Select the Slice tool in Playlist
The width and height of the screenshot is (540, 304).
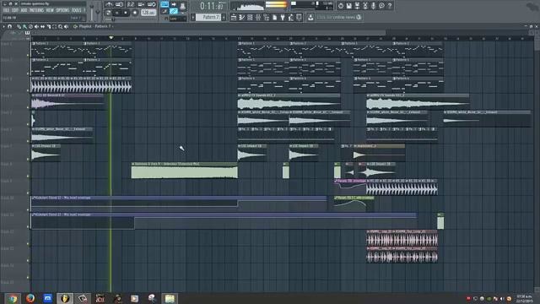(x=49, y=26)
